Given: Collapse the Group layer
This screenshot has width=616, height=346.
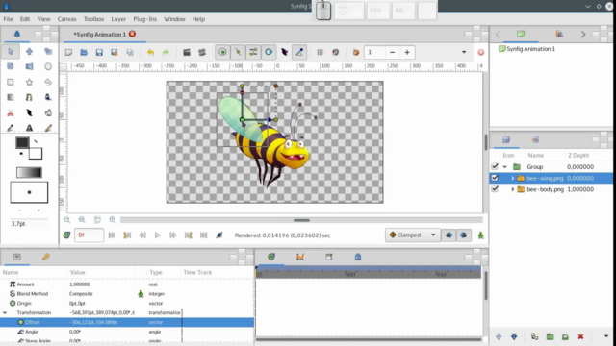Looking at the screenshot, I should tap(505, 167).
